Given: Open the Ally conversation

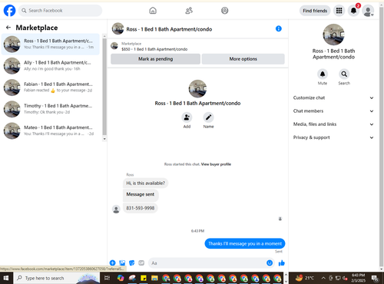Looking at the screenshot, I should coord(51,66).
